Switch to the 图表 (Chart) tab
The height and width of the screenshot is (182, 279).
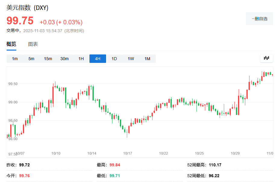click(33, 44)
